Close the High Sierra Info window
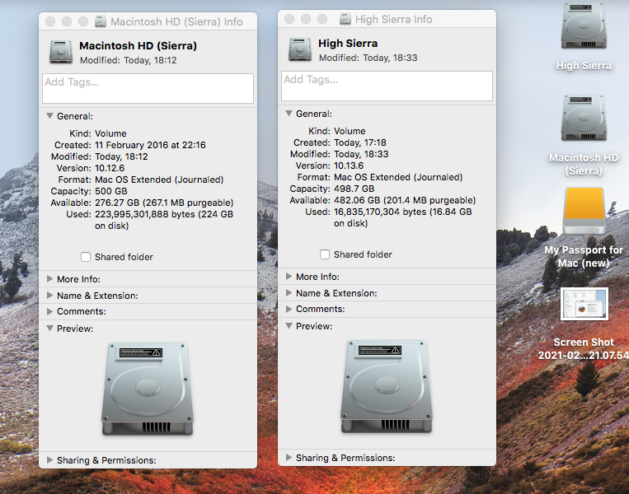Viewport: 629px width, 494px height. point(289,19)
